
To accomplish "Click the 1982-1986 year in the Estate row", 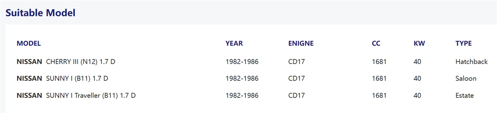I will pyautogui.click(x=242, y=95).
